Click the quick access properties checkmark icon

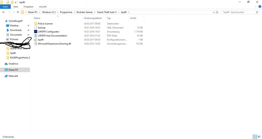(8, 2)
